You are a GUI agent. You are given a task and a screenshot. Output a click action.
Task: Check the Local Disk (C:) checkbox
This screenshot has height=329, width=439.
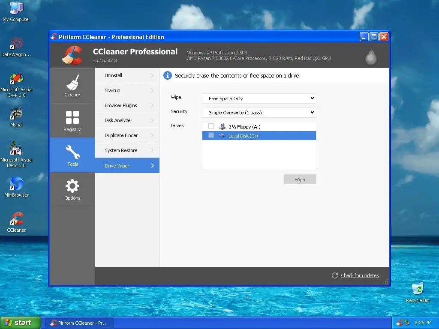point(211,135)
